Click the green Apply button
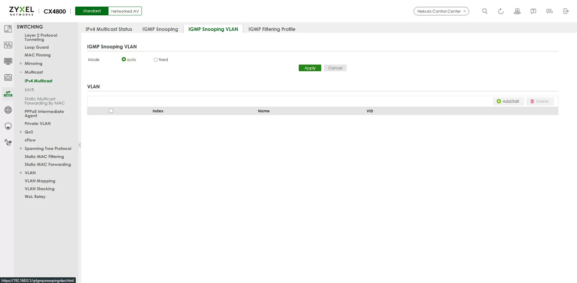The height and width of the screenshot is (283, 577). coord(310,68)
